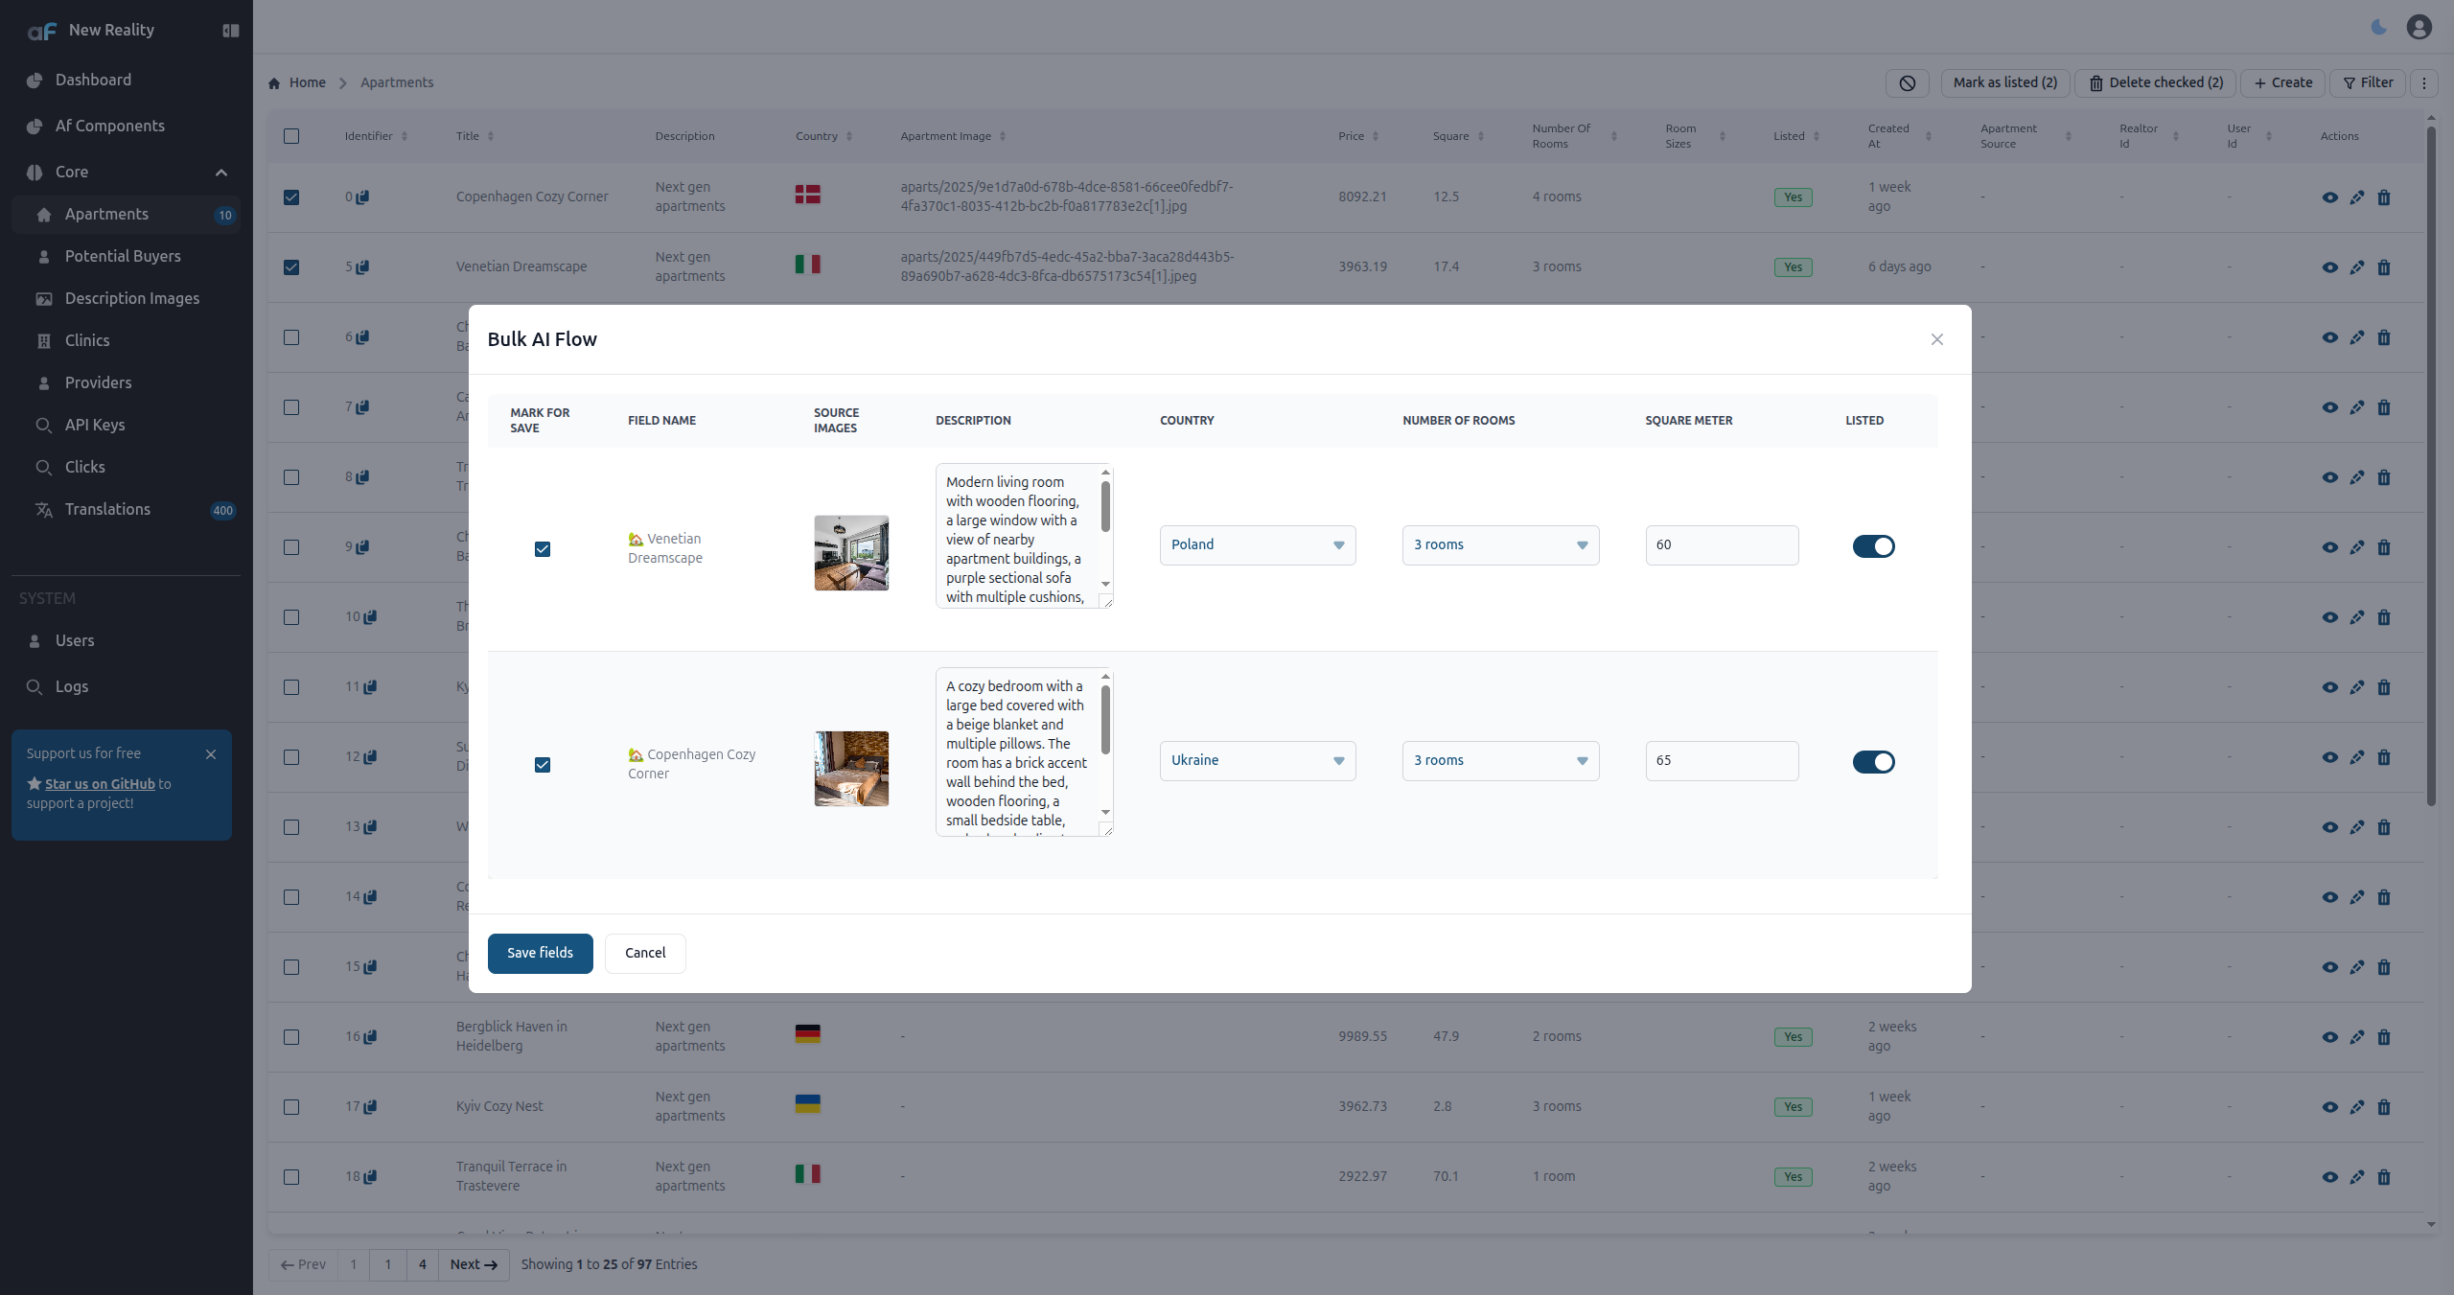Viewport: 2454px width, 1295px height.
Task: Open user profile avatar menu
Action: pyautogui.click(x=2419, y=27)
